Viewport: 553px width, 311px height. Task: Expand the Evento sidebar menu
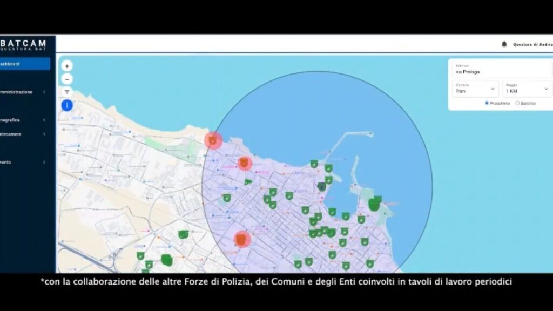[24, 162]
